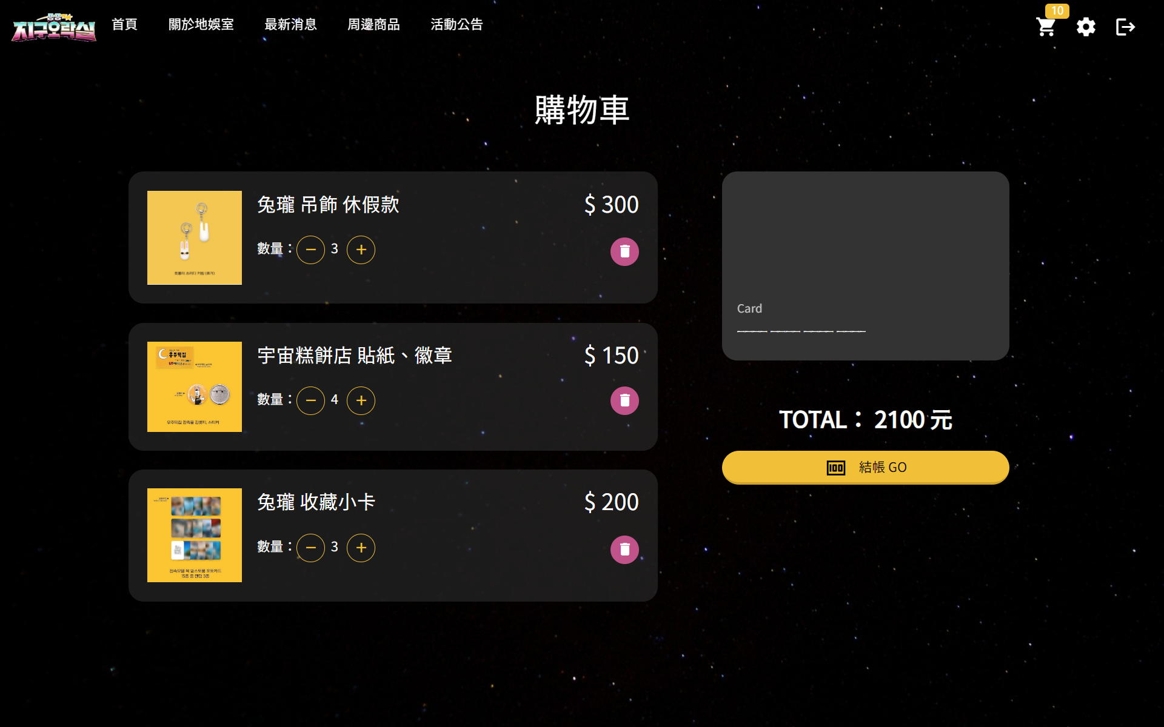Delete 兔瓏 收藏小卡 using trash button

point(624,549)
